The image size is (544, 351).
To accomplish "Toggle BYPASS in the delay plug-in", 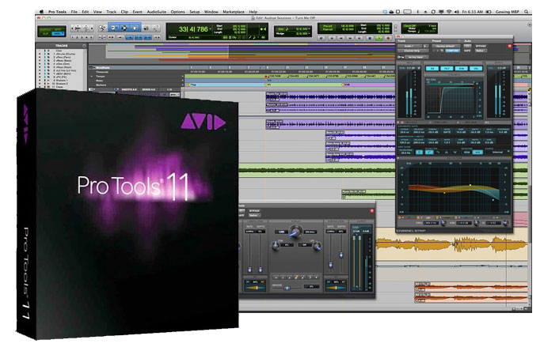I will [254, 210].
